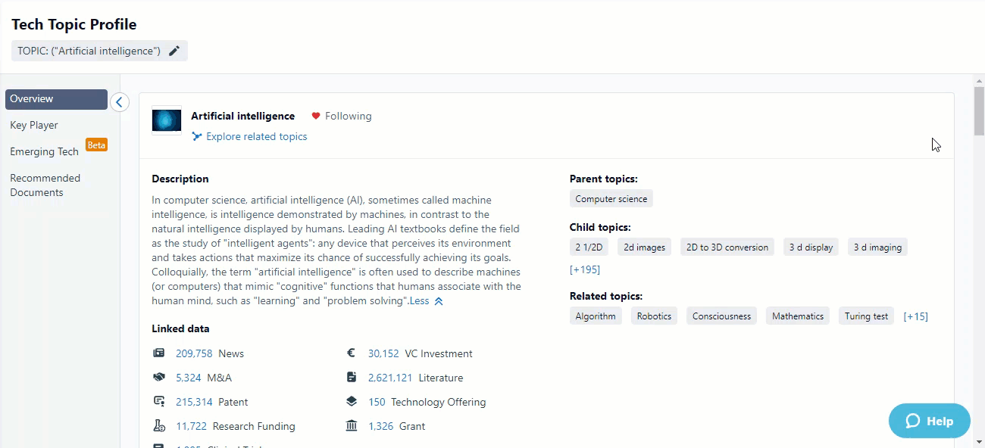Switch to the Key Player tab

[33, 125]
